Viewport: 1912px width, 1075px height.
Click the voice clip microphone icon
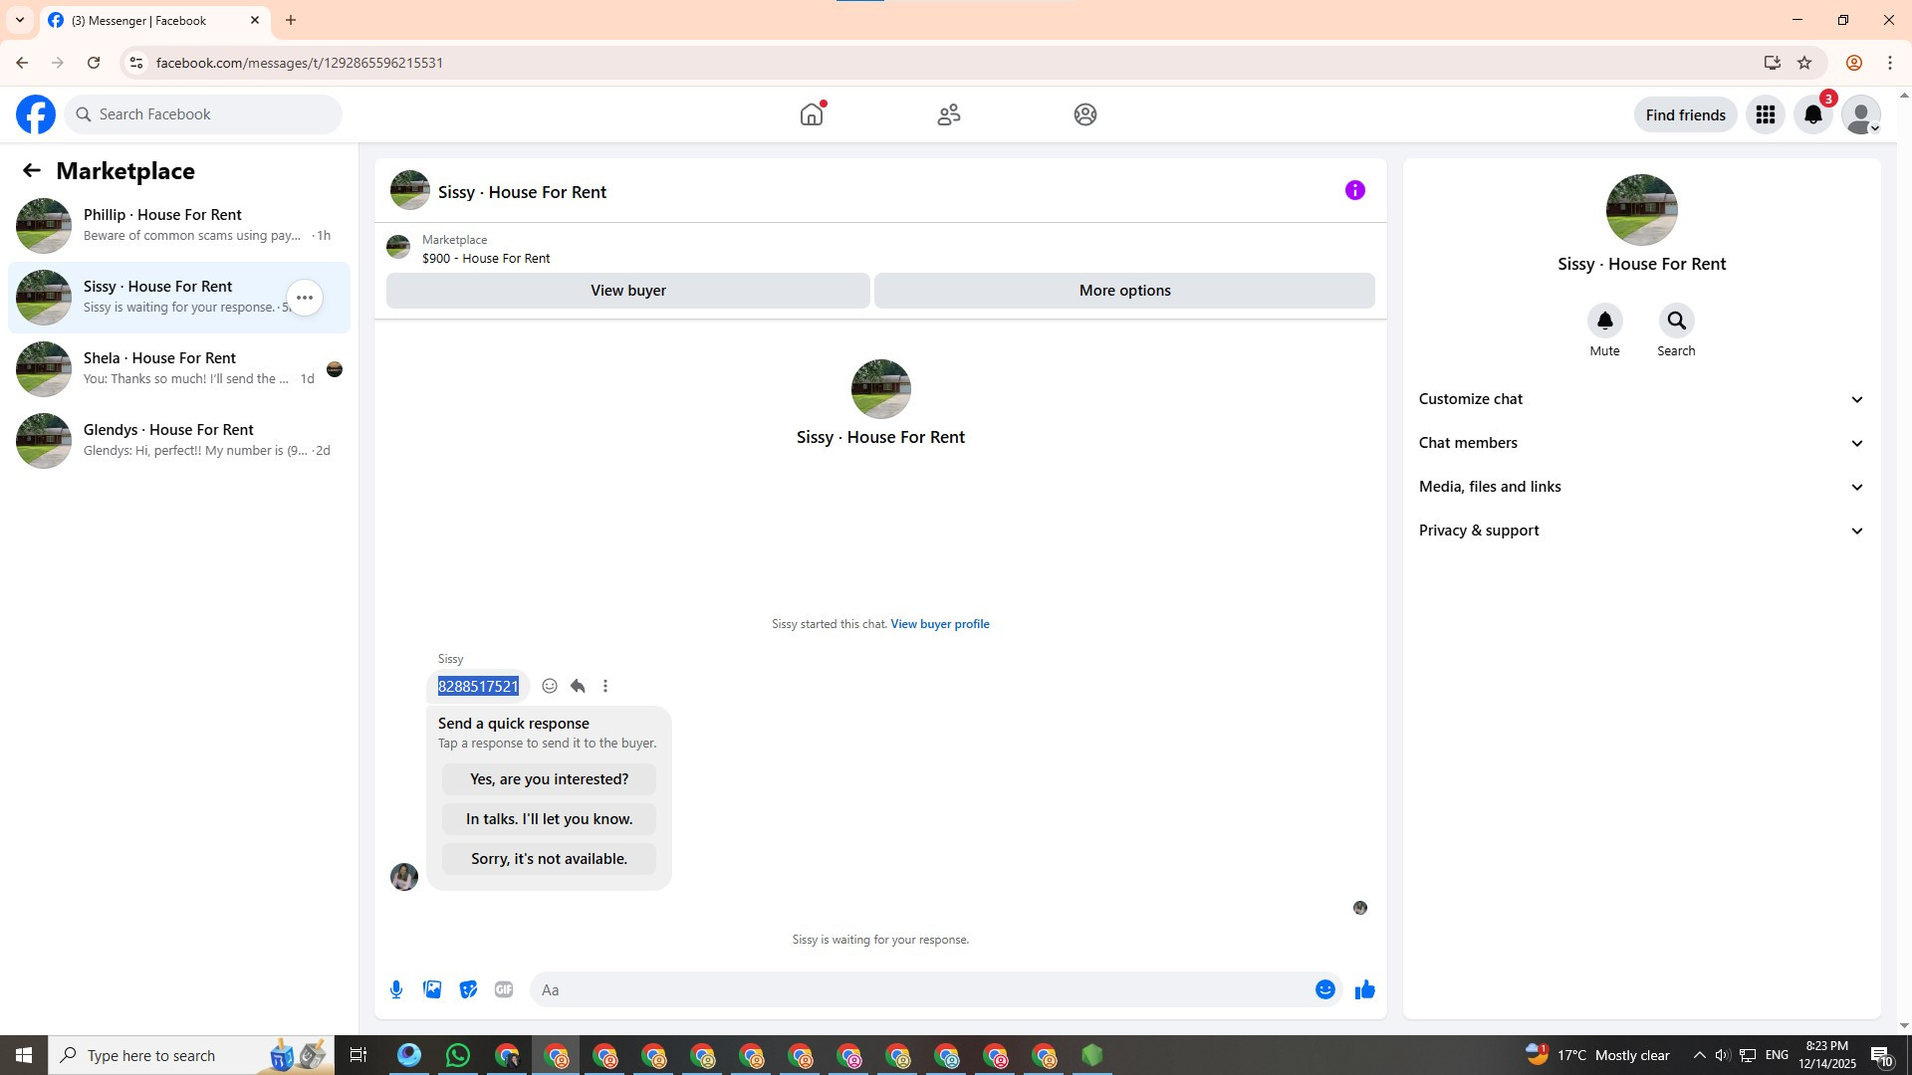point(396,989)
